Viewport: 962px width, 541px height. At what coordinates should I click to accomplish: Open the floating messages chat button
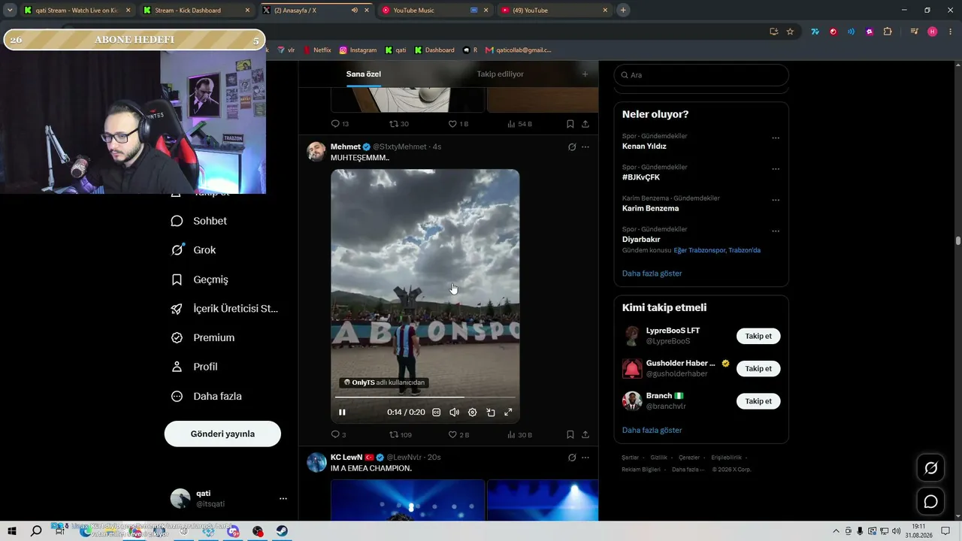pos(930,501)
